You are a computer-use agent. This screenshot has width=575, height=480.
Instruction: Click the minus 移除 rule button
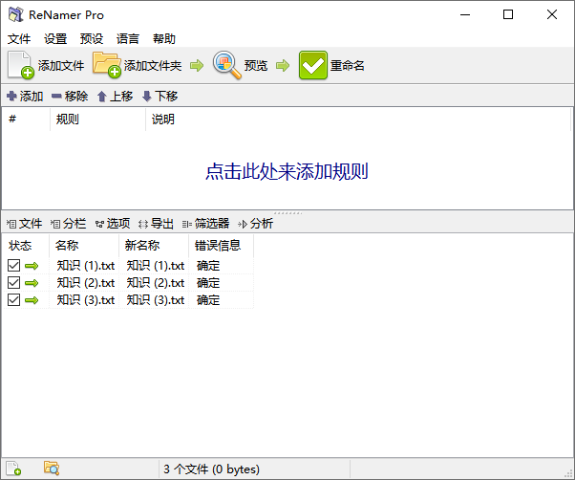(70, 97)
